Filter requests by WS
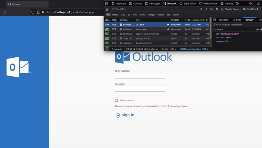 click(x=169, y=15)
